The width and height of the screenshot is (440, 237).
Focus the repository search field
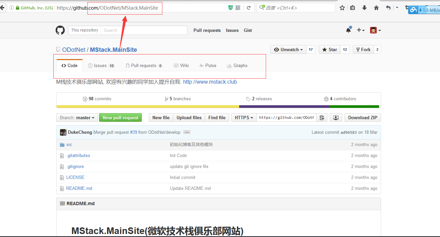[144, 30]
